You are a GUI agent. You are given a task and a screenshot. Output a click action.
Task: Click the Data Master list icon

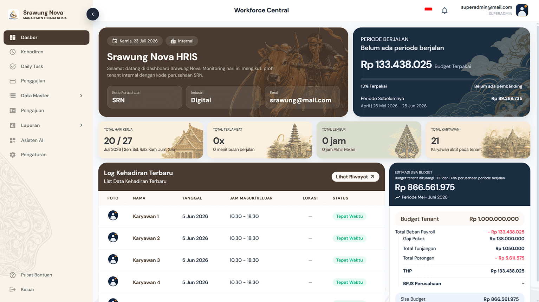pyautogui.click(x=13, y=96)
